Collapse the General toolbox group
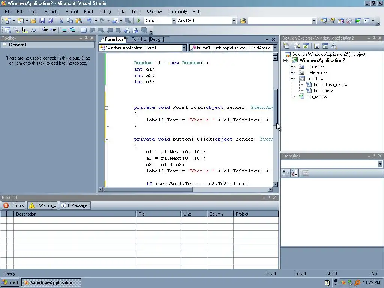This screenshot has height=288, width=384. tap(4, 45)
